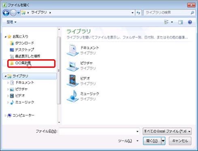198x151 pixels.
Task: Click navigation pane scroll up arrow
Action: click(59, 29)
